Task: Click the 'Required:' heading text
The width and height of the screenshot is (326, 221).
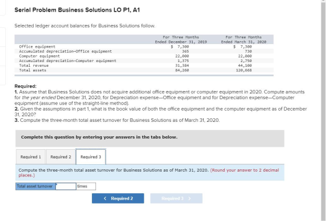Action: (26, 86)
